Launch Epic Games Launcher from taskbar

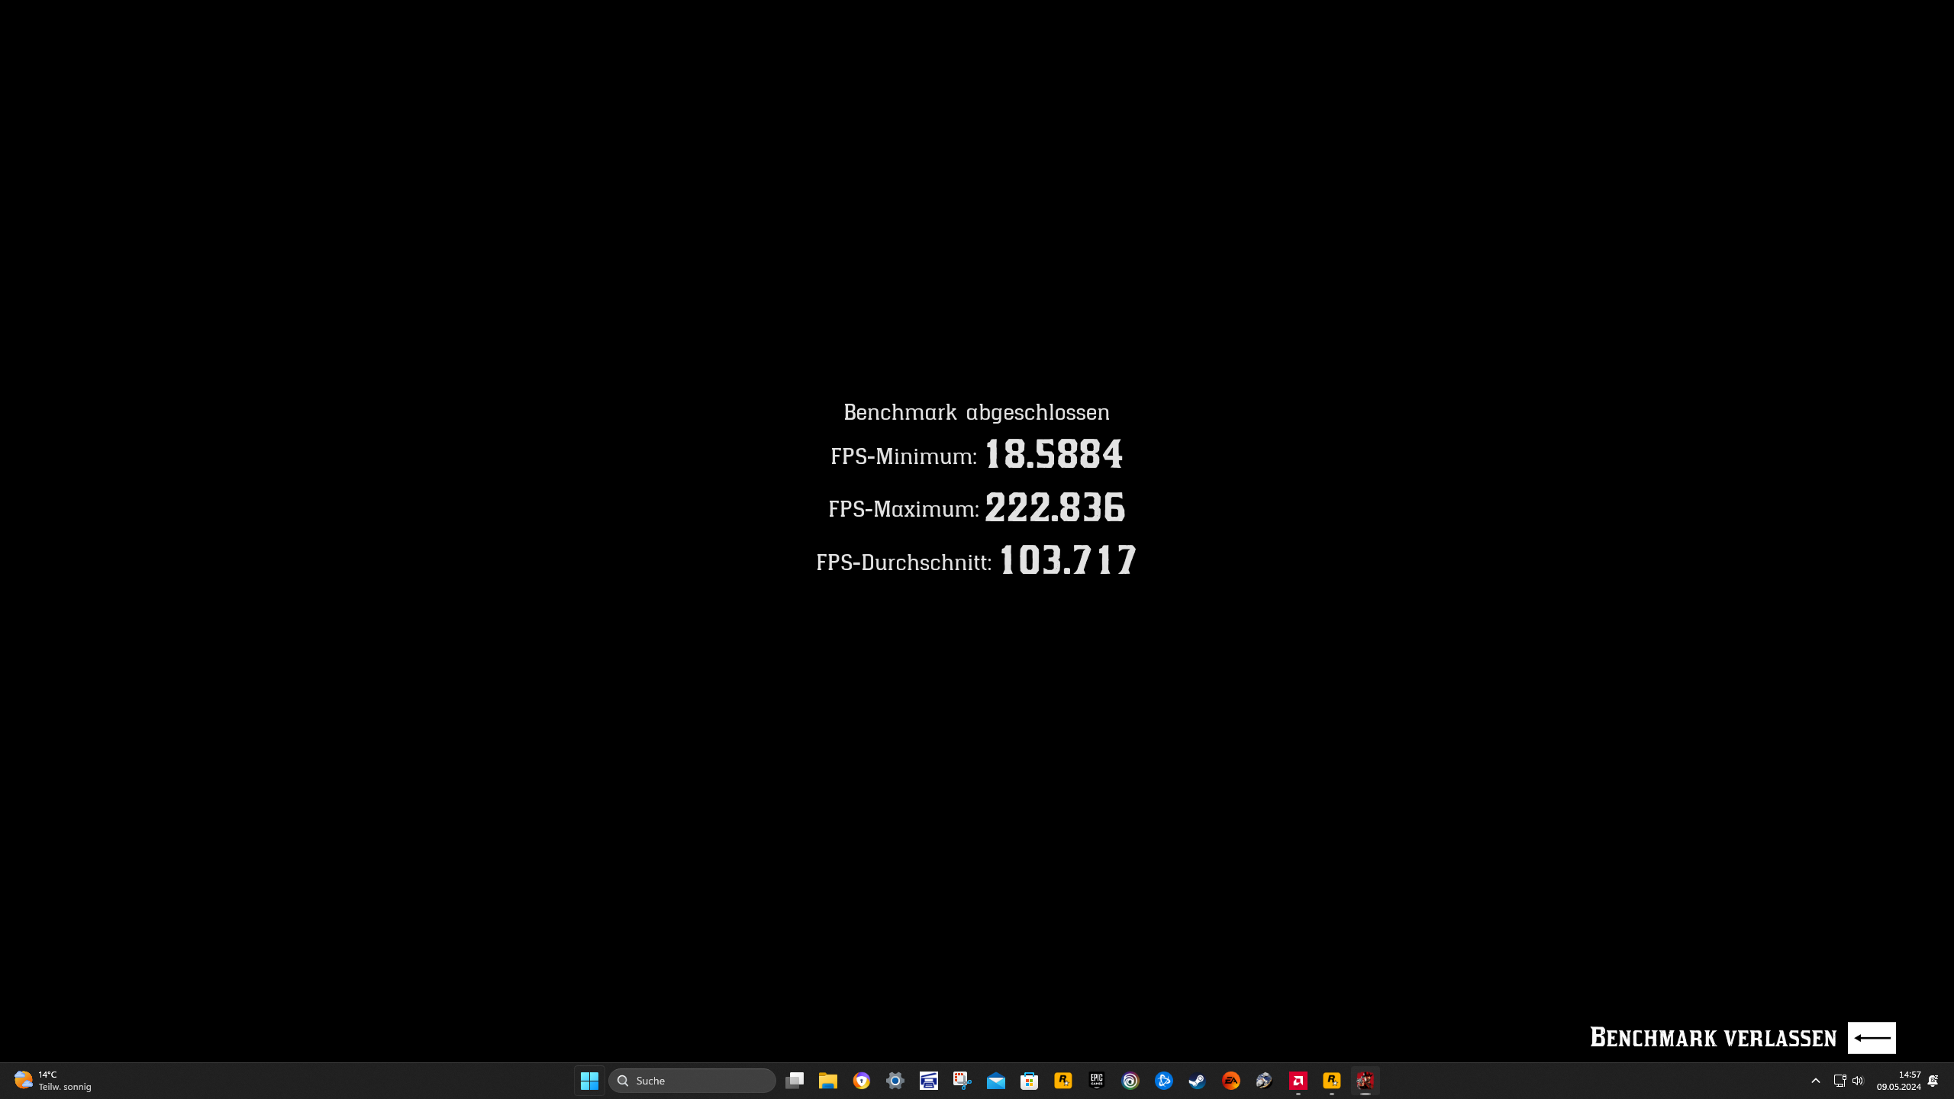tap(1097, 1081)
